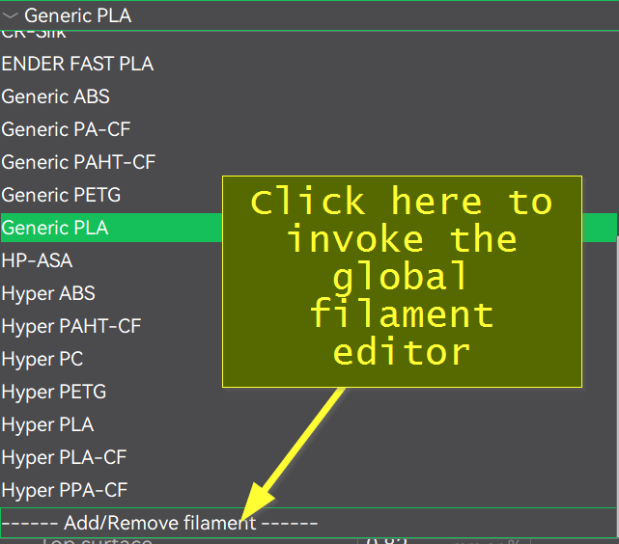Pick the Hyper PAHT-CF entry
Screen dimensions: 619x544
point(70,326)
